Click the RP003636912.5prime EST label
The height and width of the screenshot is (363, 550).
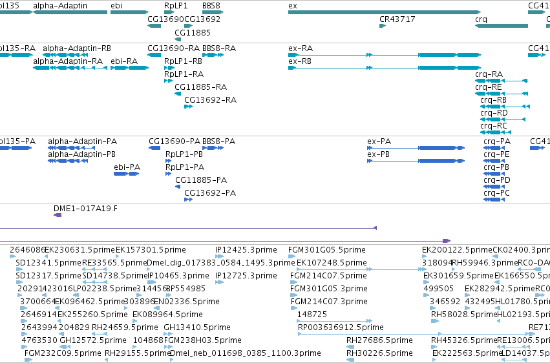pos(341,328)
